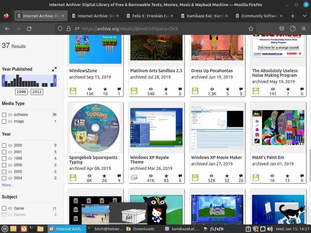Click the left handle of year range slider
Viewport: 311px width, 233px height.
3,81
